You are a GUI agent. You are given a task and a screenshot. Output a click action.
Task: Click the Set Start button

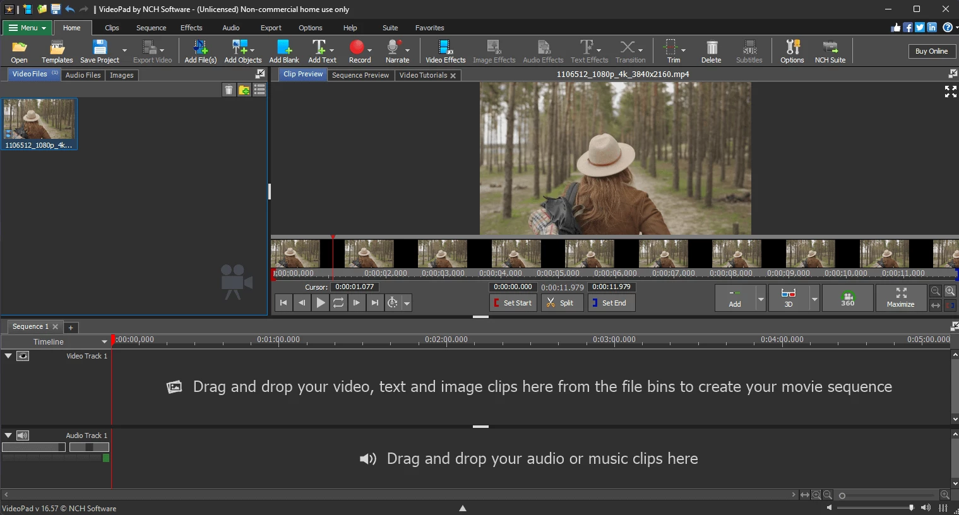pyautogui.click(x=513, y=303)
